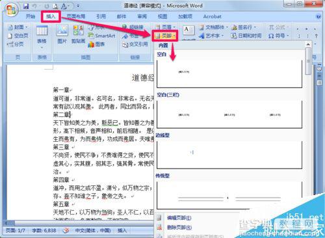The width and height of the screenshot is (325, 238).
Task: Open the 剪贴画 clip art pane
Action: [x=78, y=34]
